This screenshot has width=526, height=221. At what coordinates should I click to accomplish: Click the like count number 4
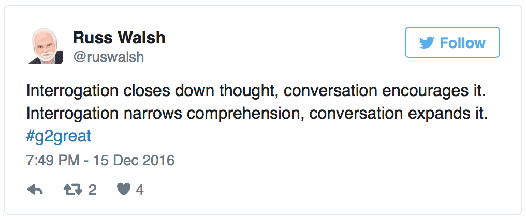140,190
